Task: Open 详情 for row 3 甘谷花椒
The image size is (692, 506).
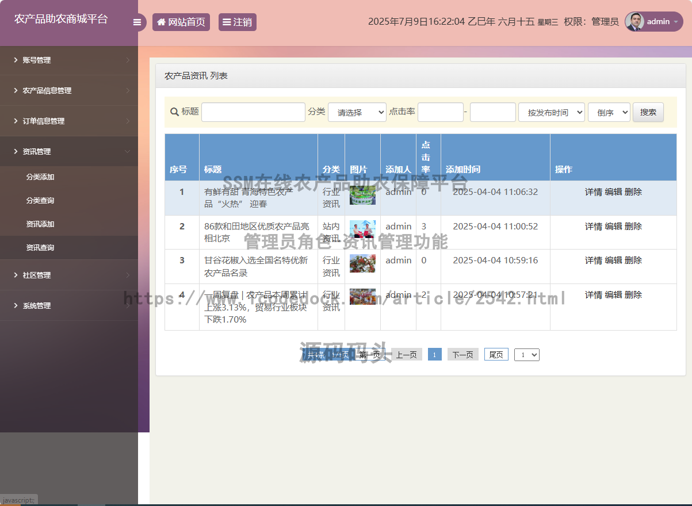Action: (594, 260)
